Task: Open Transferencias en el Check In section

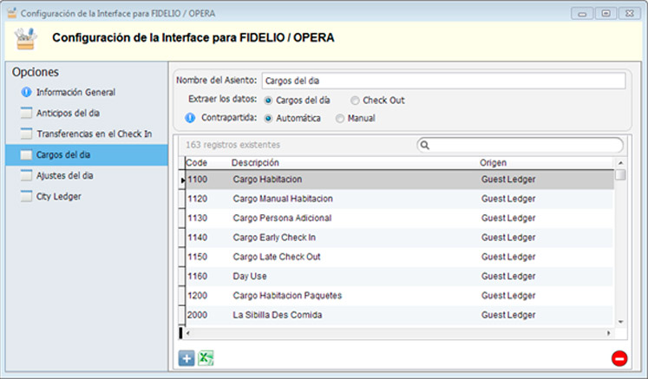Action: [x=94, y=134]
